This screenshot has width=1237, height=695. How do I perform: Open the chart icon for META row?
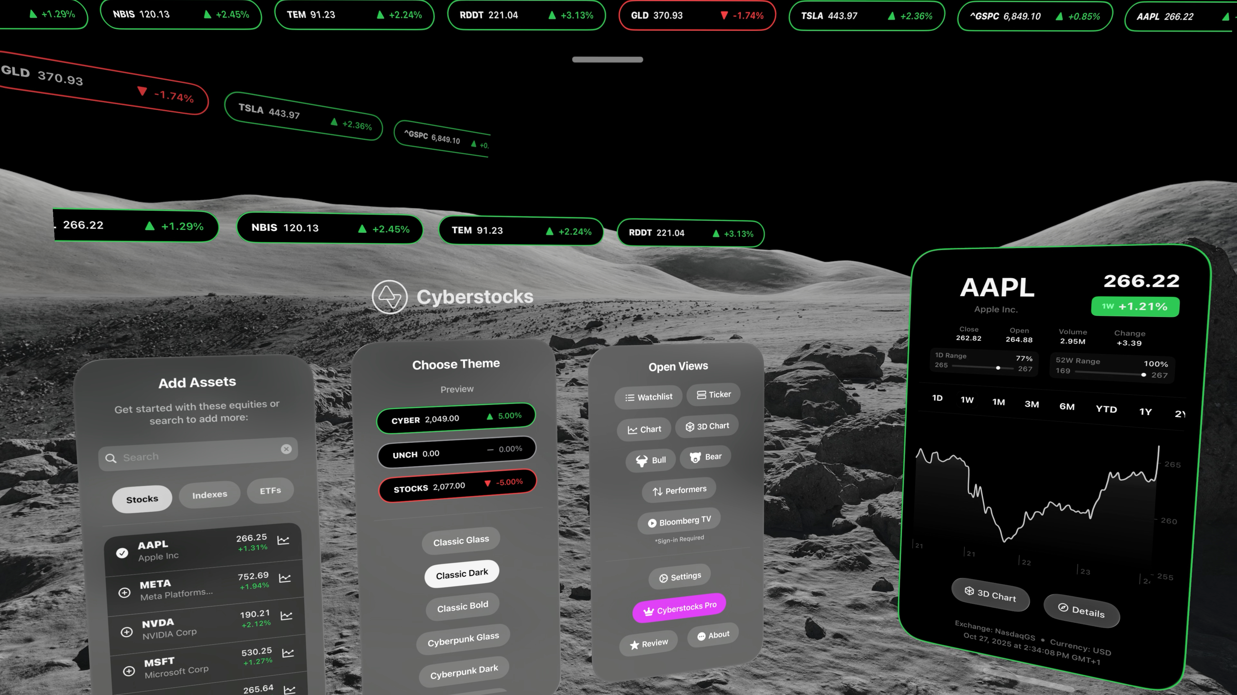(x=285, y=578)
